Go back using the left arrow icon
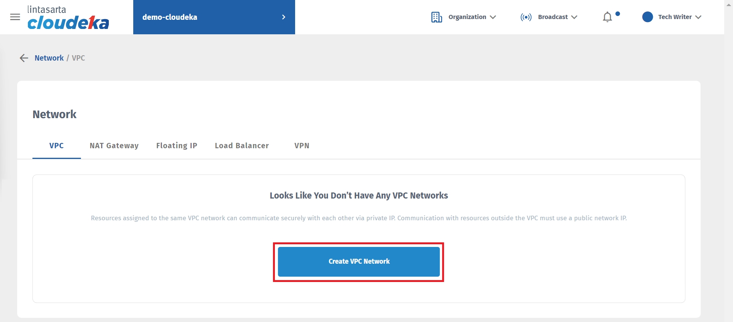Screen dimensions: 733x322 point(24,58)
